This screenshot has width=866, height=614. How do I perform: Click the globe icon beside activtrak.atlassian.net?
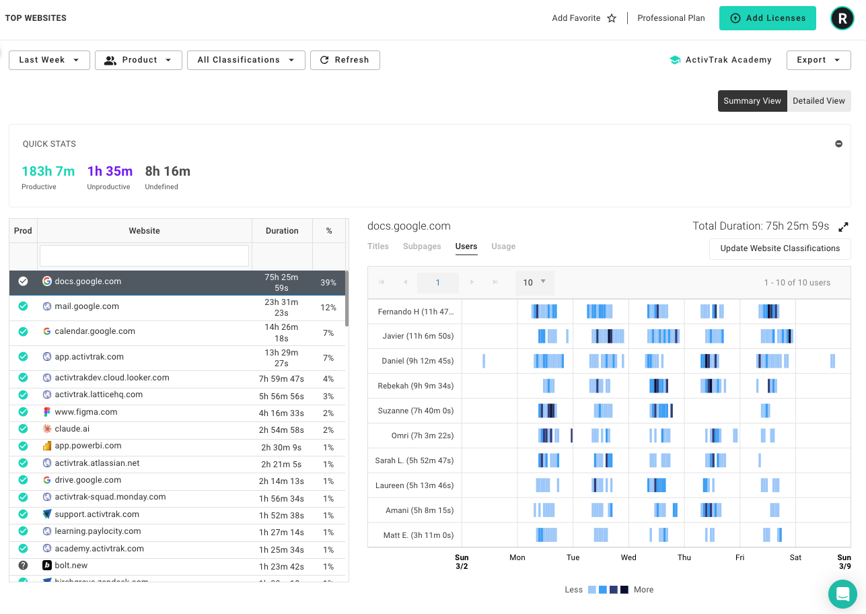(x=47, y=463)
